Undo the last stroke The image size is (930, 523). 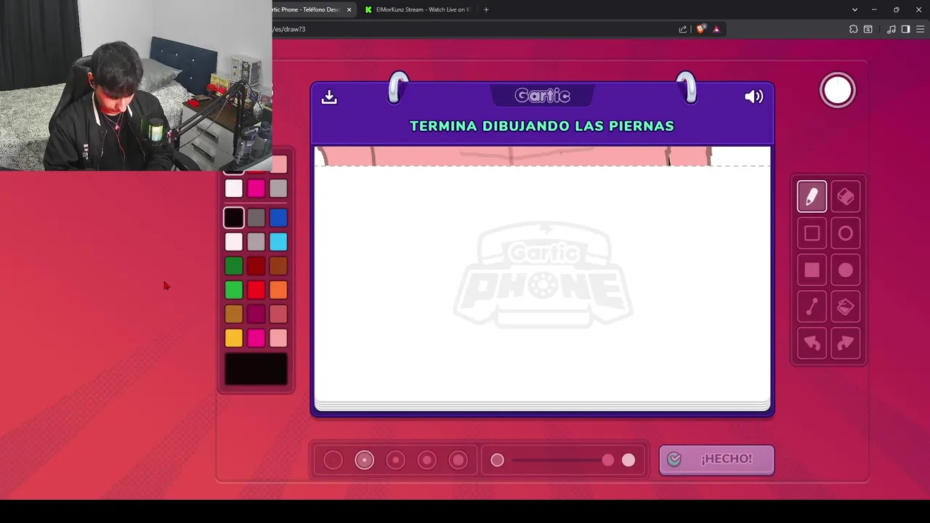812,343
